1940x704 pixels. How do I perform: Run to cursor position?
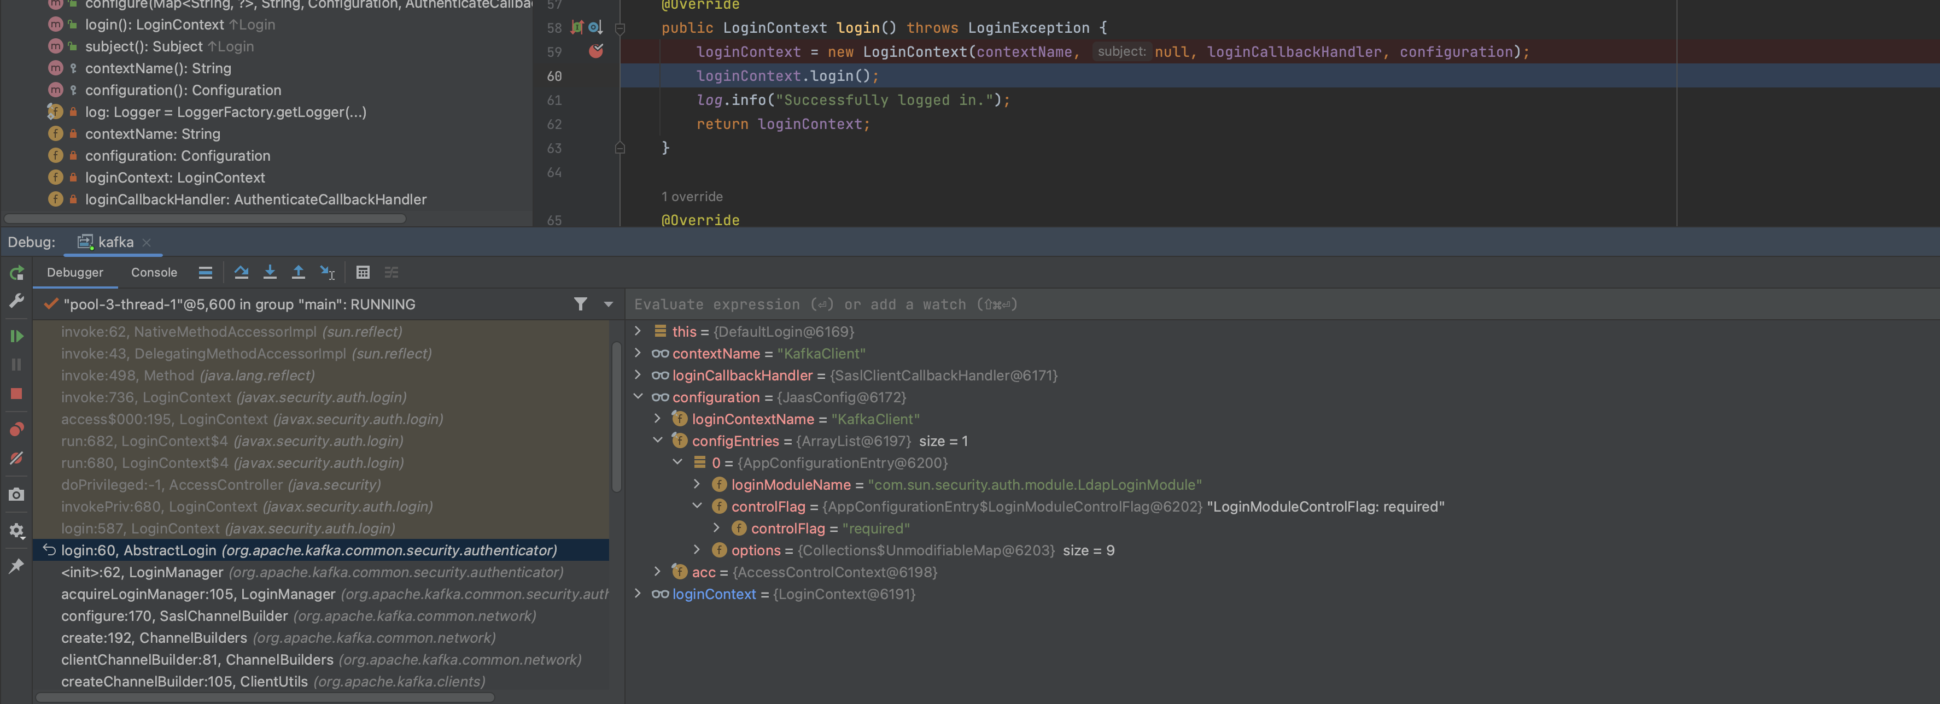coord(327,273)
